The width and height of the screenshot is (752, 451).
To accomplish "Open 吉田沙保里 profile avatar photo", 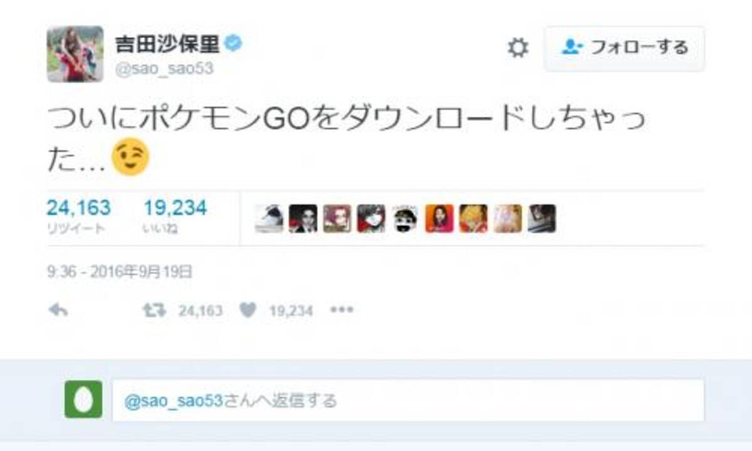I will tap(75, 54).
